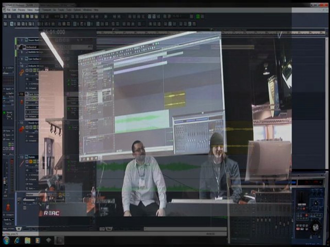
Task: Click the red cello icon in the inspector
Action: (x=8, y=207)
